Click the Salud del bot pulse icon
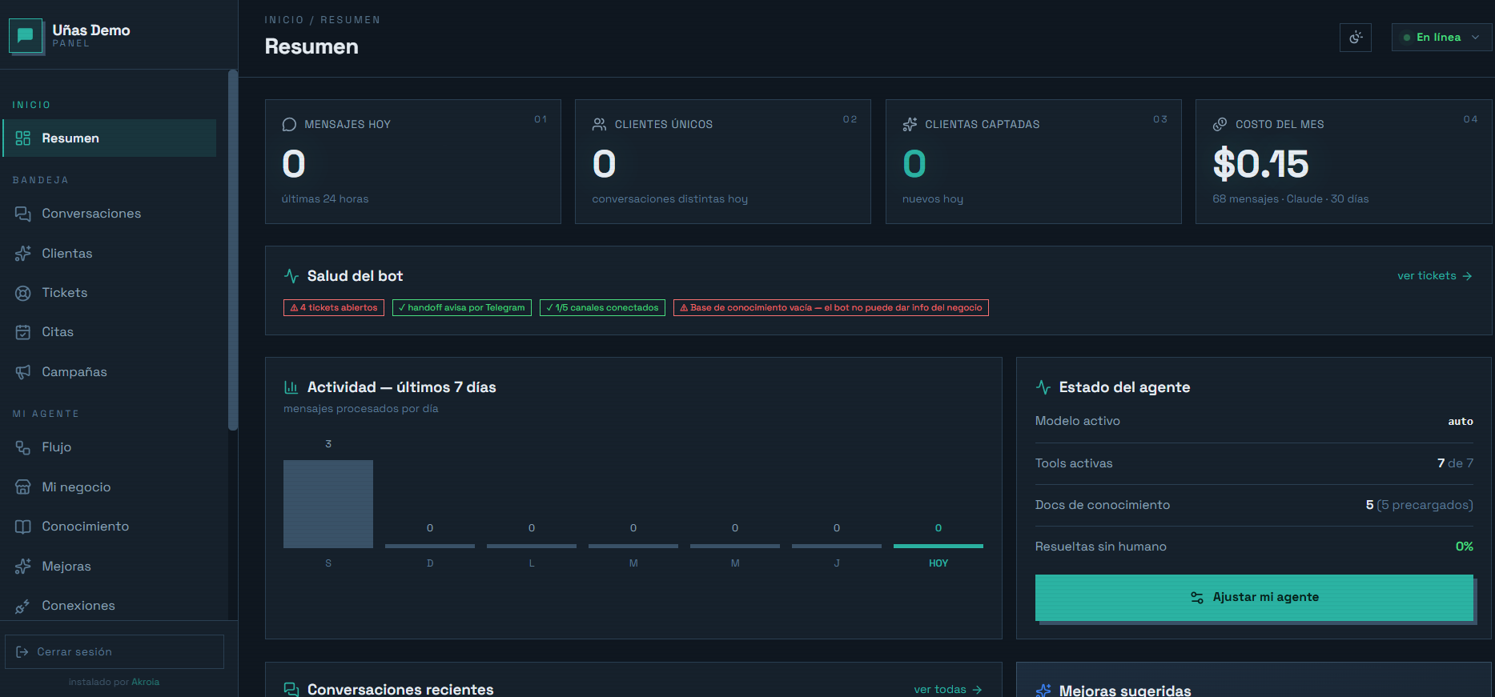Image resolution: width=1495 pixels, height=697 pixels. click(291, 276)
